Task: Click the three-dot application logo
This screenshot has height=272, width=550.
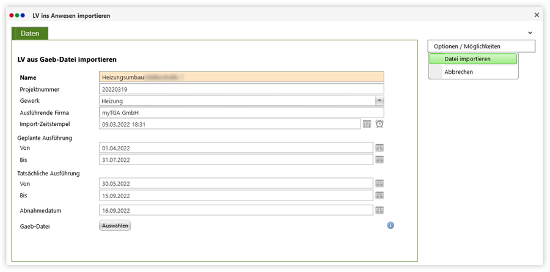Action: pos(18,15)
